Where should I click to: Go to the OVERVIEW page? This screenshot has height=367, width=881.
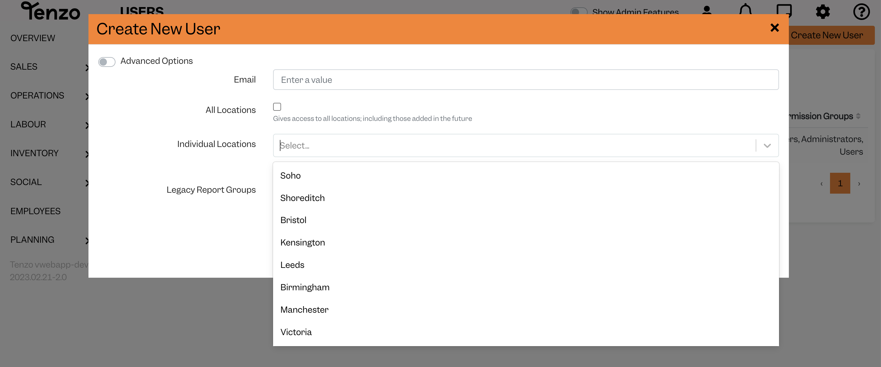point(33,38)
